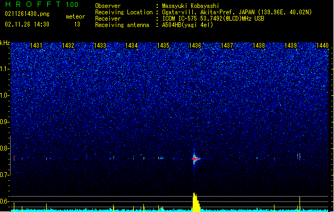Click the 0.9 frequency axis label
334x212 pixels.
[x=5, y=122]
